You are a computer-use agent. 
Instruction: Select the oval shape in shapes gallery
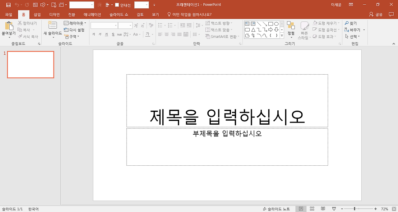[276, 24]
